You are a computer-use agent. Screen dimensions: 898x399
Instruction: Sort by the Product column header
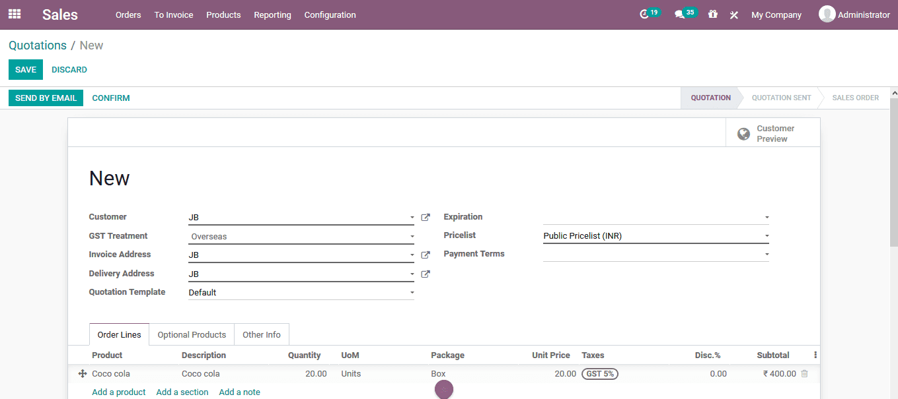pyautogui.click(x=107, y=355)
